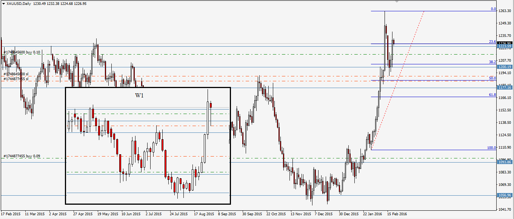Click the 1069.30 price scale value

[505, 185]
